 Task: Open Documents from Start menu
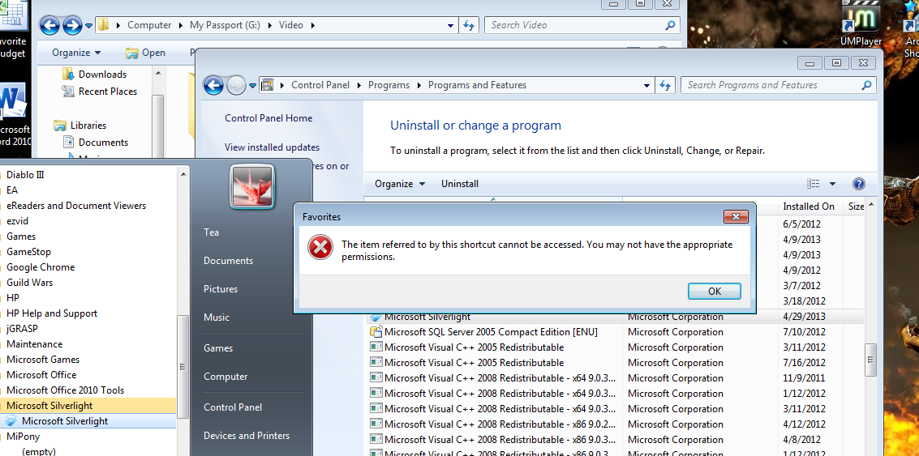[228, 261]
